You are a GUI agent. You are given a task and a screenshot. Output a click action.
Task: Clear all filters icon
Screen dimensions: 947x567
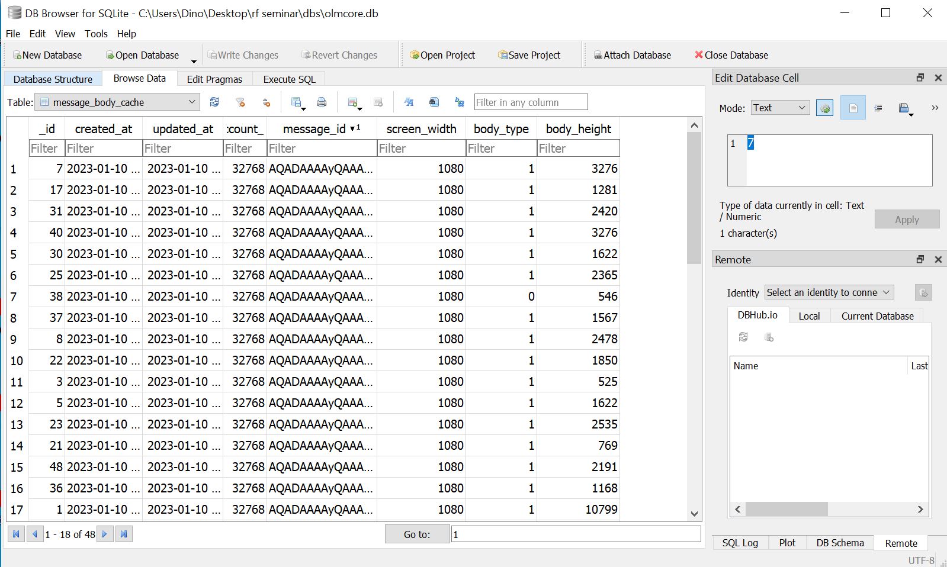tap(240, 102)
